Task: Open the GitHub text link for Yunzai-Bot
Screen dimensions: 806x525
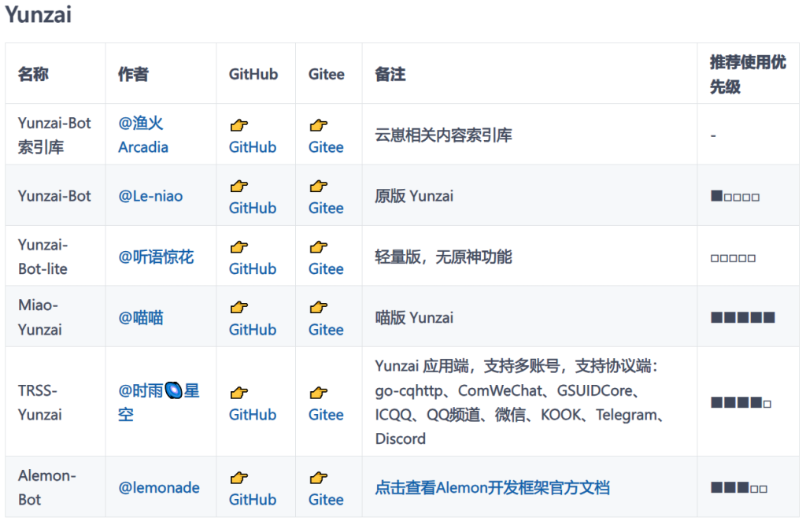Action: point(253,208)
